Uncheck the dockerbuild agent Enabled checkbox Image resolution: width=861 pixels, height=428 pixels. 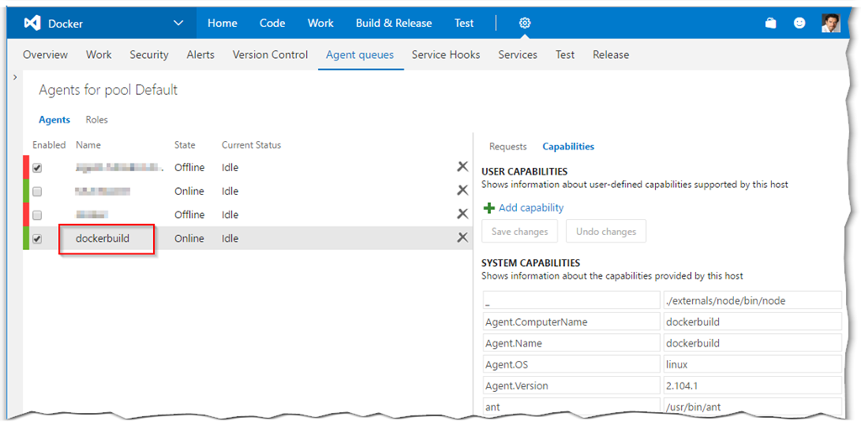(x=37, y=238)
